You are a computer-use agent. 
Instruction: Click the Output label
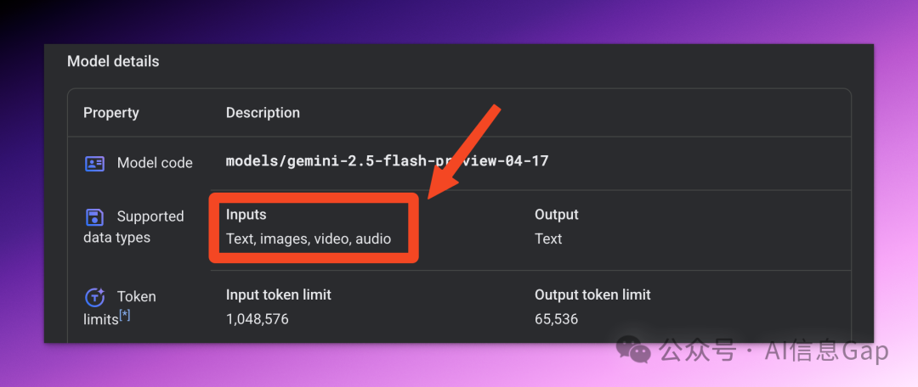[x=556, y=215]
